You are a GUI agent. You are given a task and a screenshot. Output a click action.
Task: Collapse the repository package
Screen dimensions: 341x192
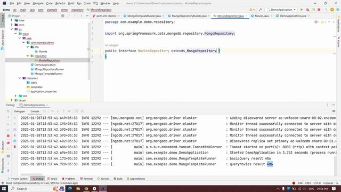click(x=28, y=56)
